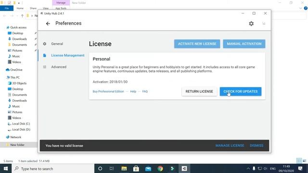Click the General gear icon
The height and width of the screenshot is (173, 308).
tap(45, 44)
